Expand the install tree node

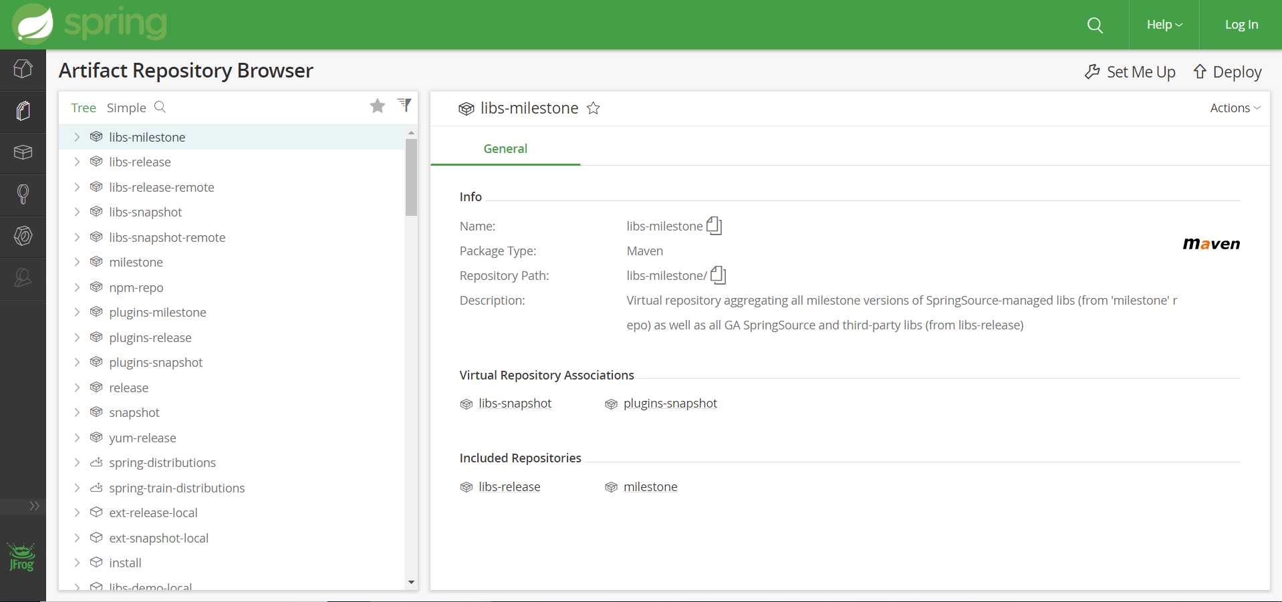pyautogui.click(x=77, y=563)
